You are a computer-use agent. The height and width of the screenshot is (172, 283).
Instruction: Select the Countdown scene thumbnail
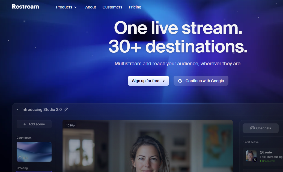coord(34,152)
